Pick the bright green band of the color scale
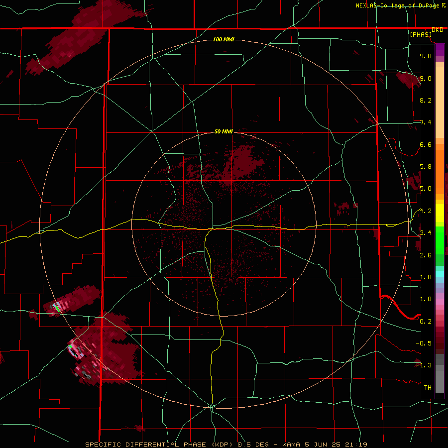This screenshot has width=448, height=448. click(x=440, y=240)
